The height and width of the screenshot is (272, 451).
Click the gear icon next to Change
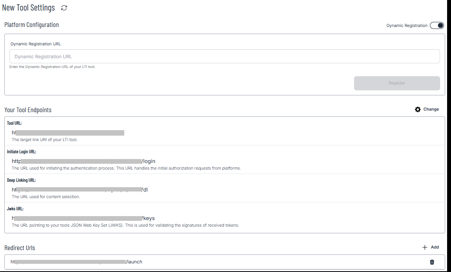(417, 109)
